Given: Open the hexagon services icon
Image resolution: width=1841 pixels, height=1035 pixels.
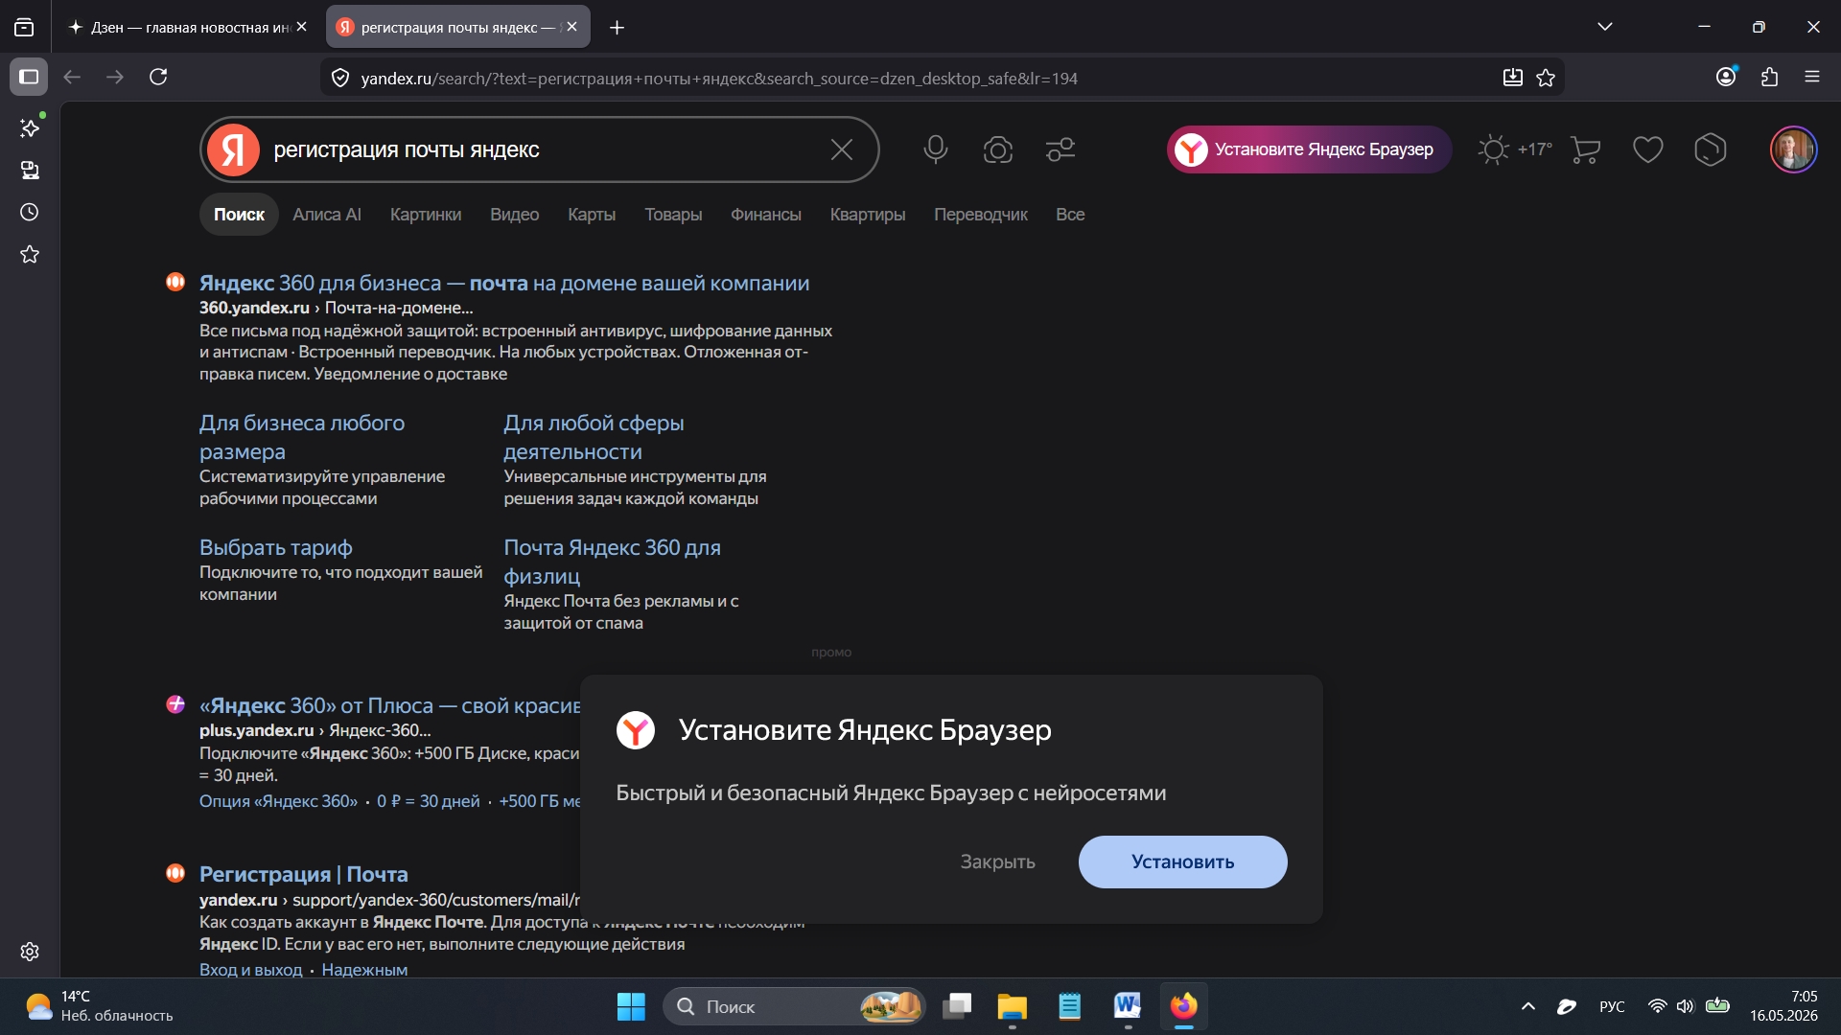Looking at the screenshot, I should [1711, 149].
